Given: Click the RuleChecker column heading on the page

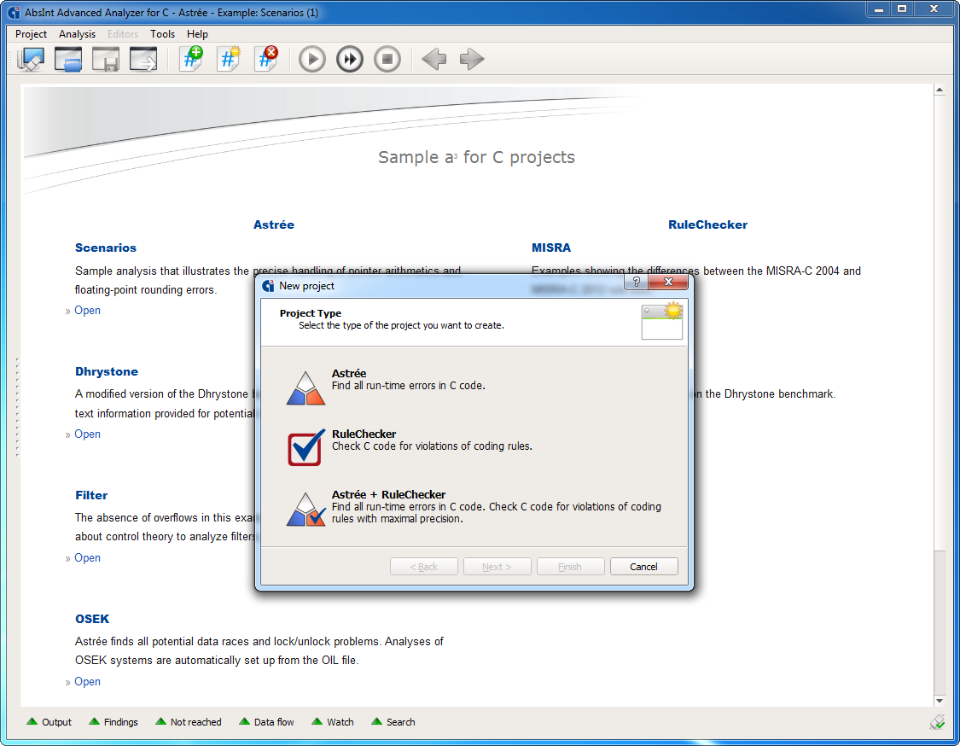Looking at the screenshot, I should coord(707,224).
